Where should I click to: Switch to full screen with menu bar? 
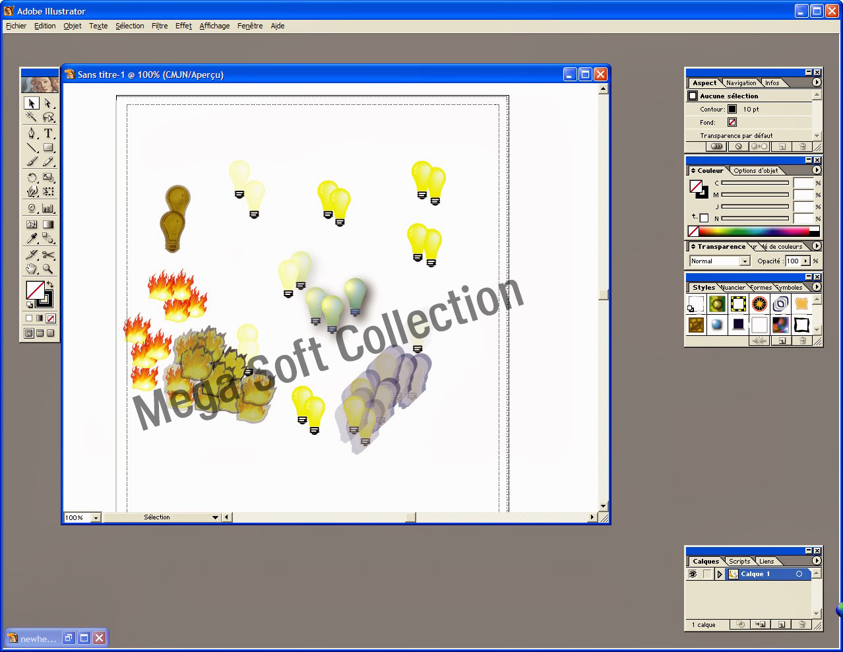pos(40,333)
